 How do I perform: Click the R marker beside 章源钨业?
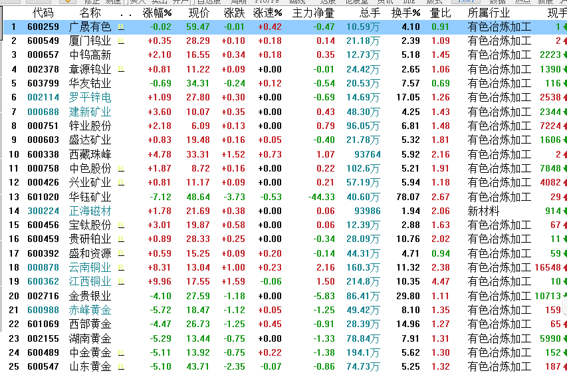coord(121,69)
